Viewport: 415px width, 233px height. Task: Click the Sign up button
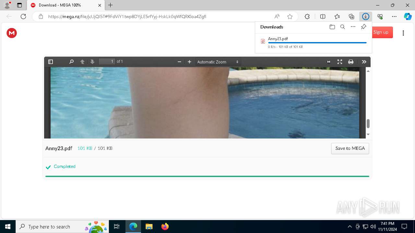(x=382, y=32)
